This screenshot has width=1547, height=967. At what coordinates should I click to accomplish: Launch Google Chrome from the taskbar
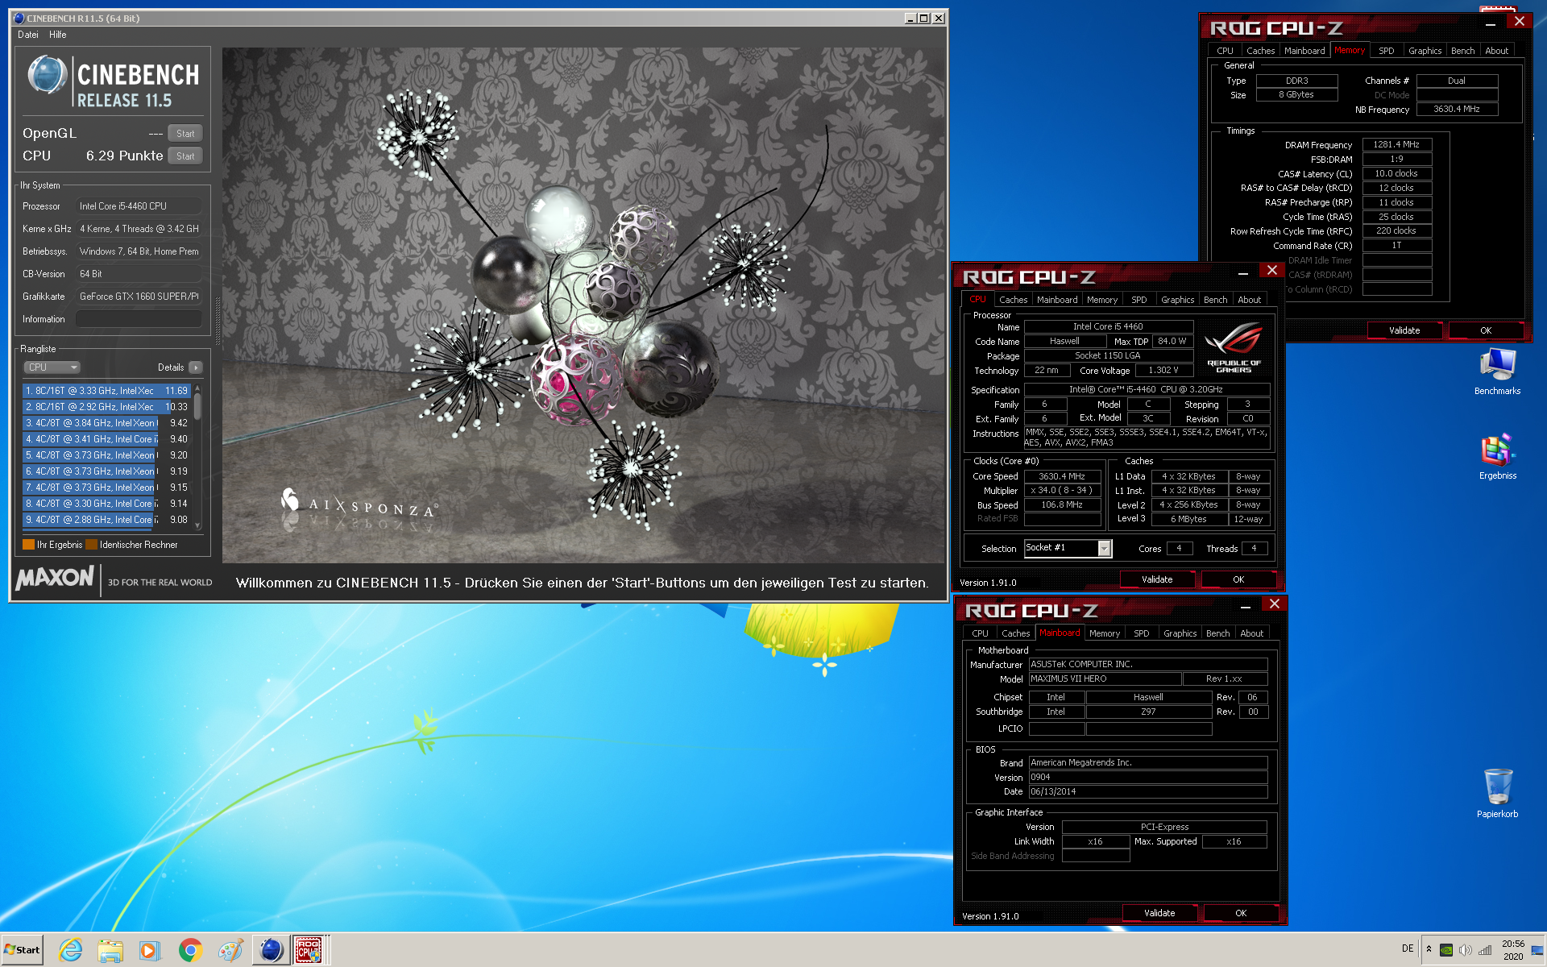coord(190,951)
